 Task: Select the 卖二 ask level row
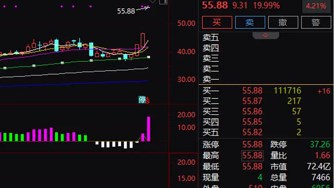[x=266, y=69]
